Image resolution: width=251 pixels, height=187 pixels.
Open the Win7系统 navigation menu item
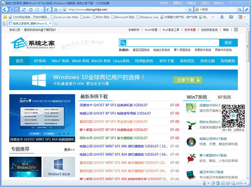[x=60, y=61]
